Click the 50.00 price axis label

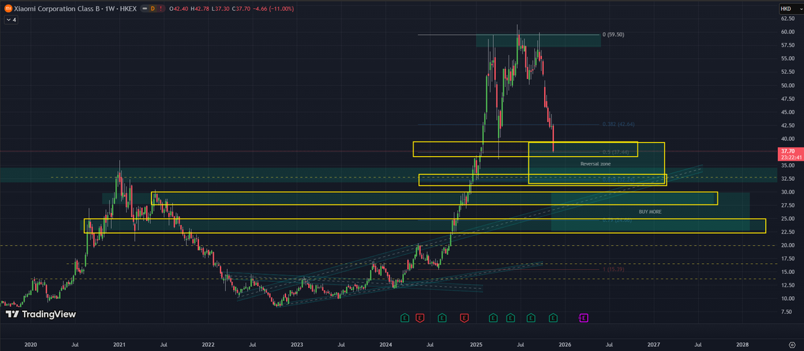(x=787, y=85)
